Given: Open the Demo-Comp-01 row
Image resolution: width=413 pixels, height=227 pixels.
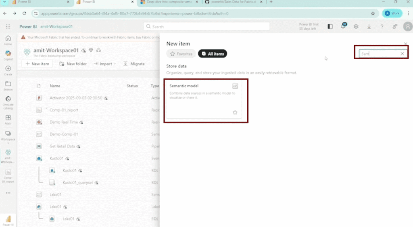Looking at the screenshot, I should [x=64, y=134].
